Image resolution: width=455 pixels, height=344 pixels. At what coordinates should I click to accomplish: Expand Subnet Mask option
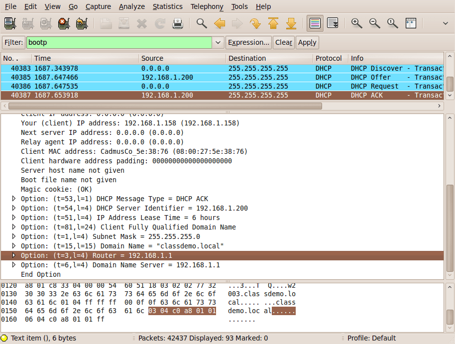[x=13, y=236]
